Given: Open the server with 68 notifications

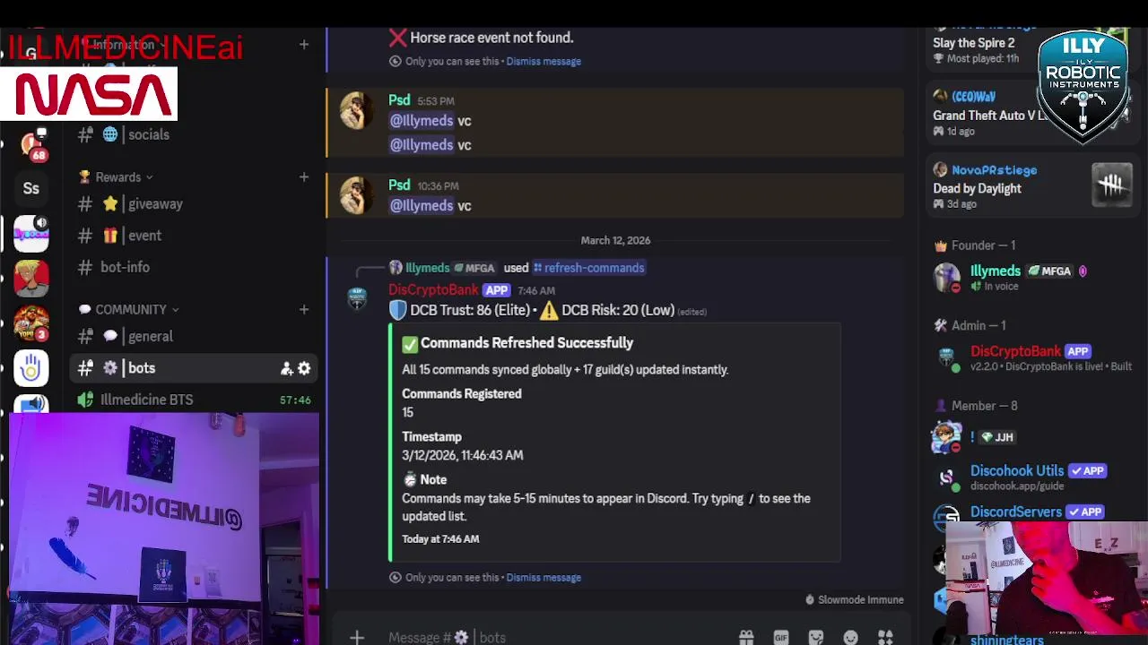Looking at the screenshot, I should click(31, 144).
